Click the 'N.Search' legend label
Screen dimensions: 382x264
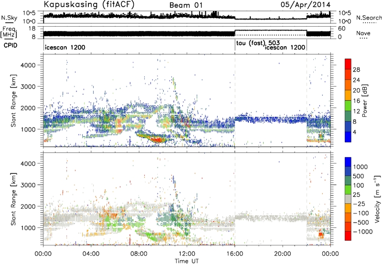(369, 18)
